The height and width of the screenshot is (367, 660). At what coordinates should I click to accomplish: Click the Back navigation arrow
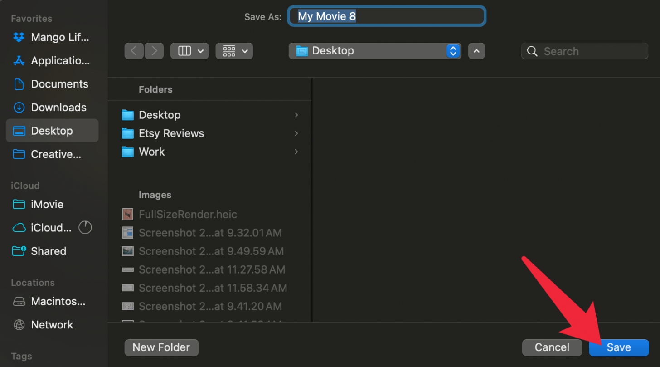click(134, 51)
